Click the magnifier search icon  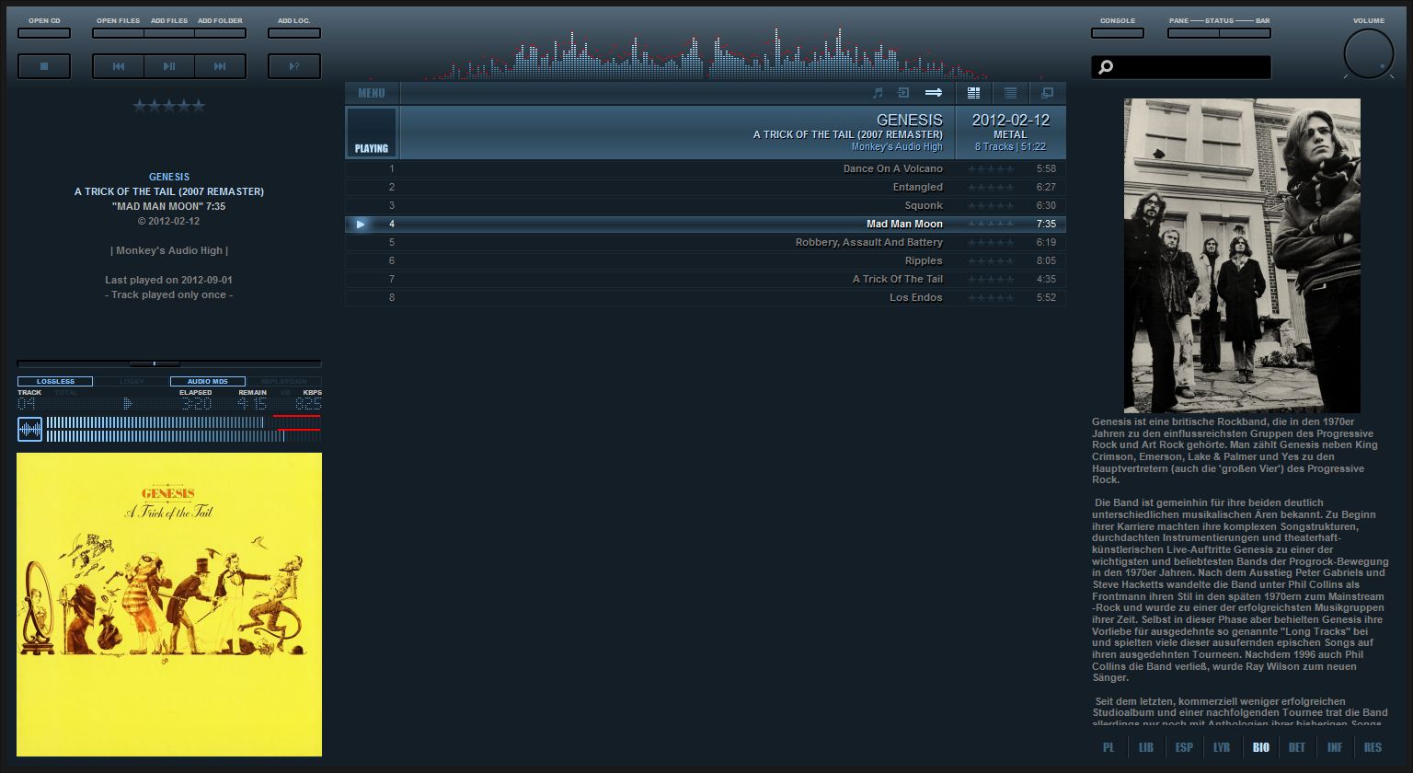point(1106,67)
